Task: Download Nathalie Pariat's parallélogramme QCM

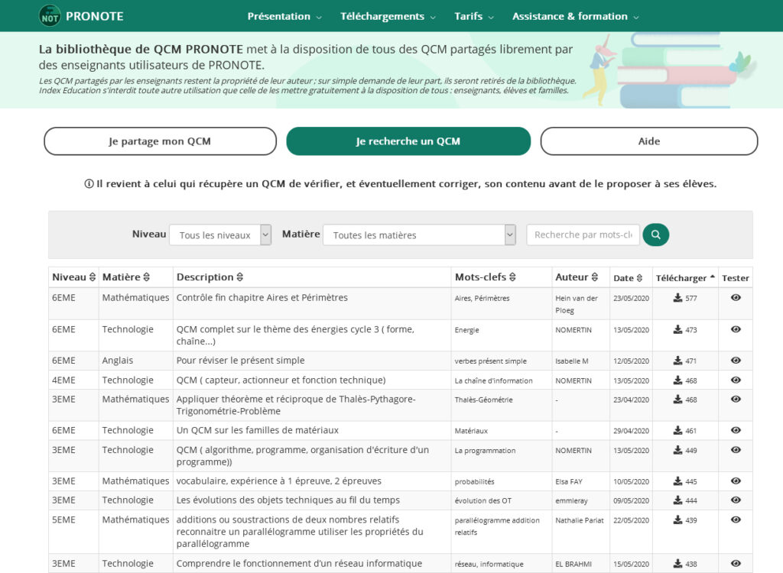Action: [x=677, y=520]
